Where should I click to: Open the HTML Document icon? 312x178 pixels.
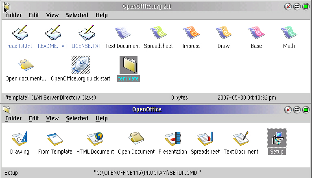click(95, 139)
